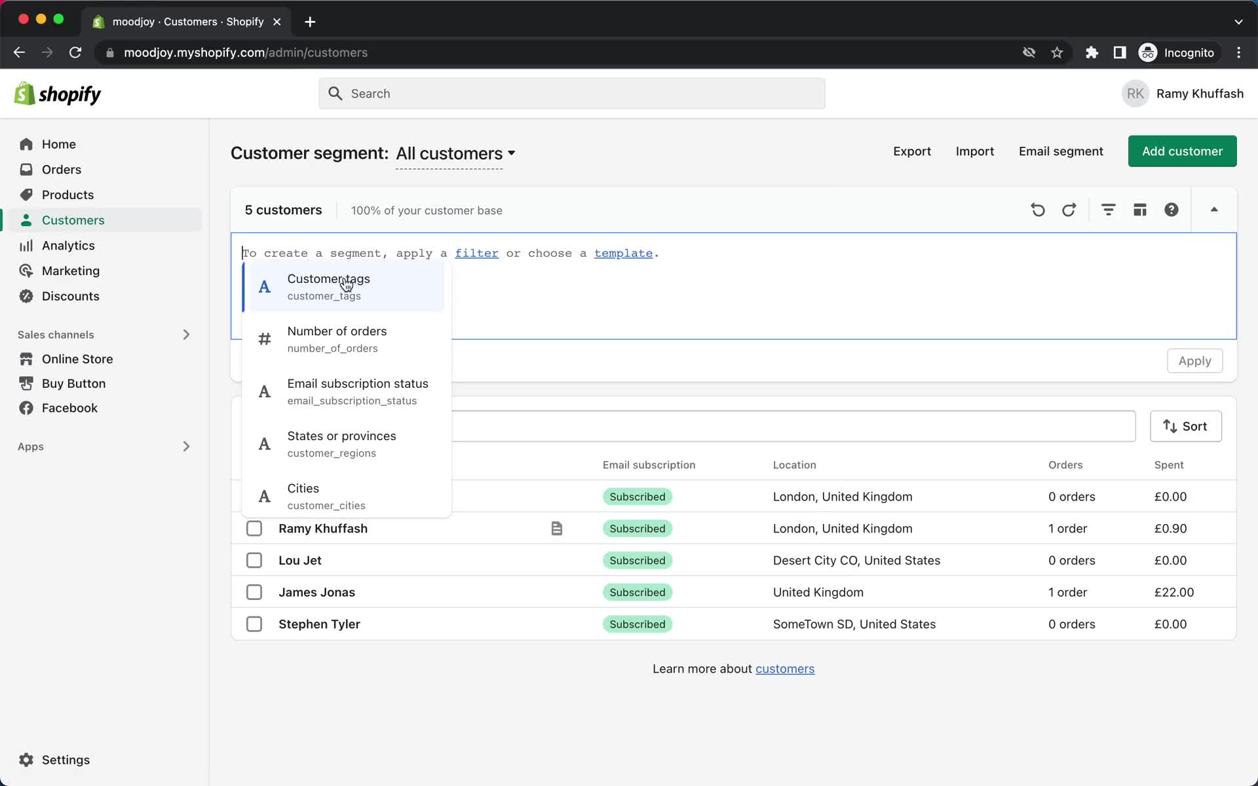Toggle the browser side panel icon
This screenshot has height=786, width=1258.
click(x=1119, y=52)
